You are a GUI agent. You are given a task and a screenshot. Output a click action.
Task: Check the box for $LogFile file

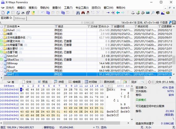click(2, 71)
